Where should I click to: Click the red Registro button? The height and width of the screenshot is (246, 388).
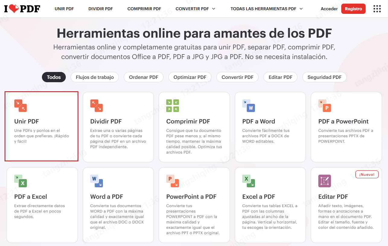353,9
